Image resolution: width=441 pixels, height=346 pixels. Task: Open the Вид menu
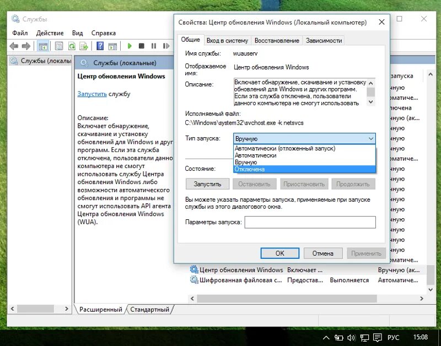click(x=77, y=33)
